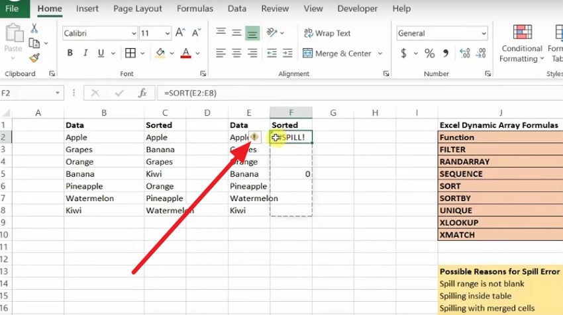Apply accounting dollar number format

[x=403, y=54]
